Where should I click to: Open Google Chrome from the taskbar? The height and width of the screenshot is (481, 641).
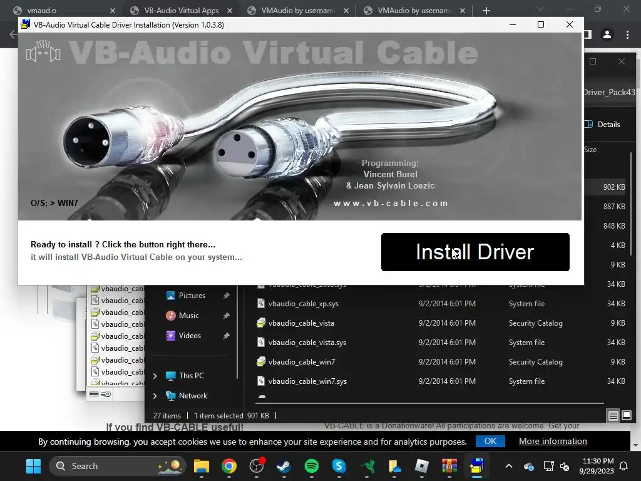click(x=229, y=466)
